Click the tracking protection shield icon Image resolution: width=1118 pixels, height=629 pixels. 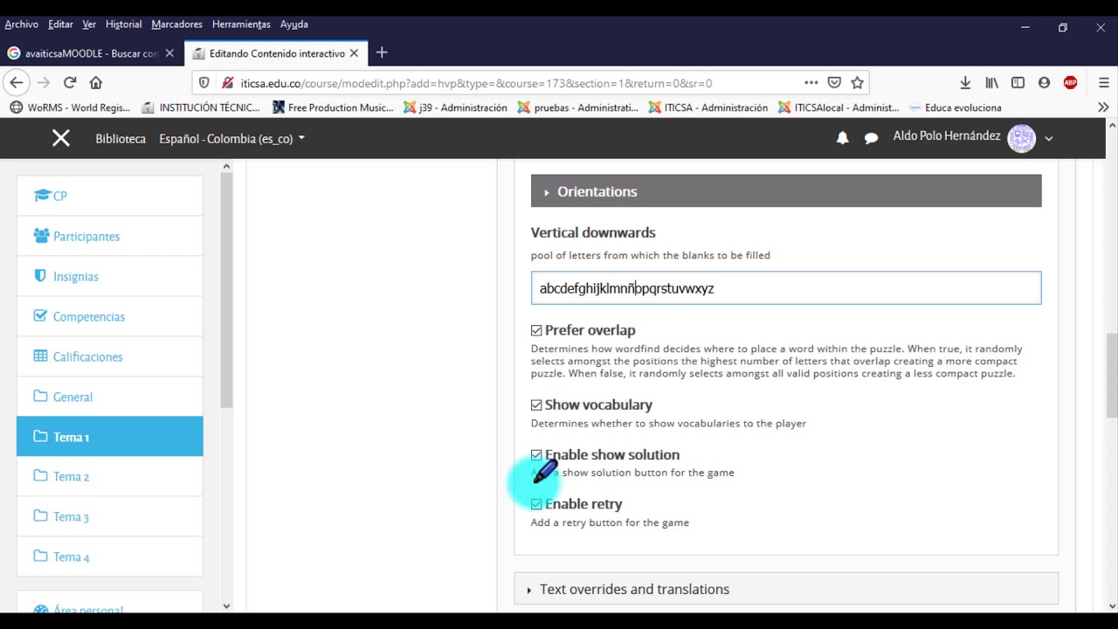click(204, 83)
